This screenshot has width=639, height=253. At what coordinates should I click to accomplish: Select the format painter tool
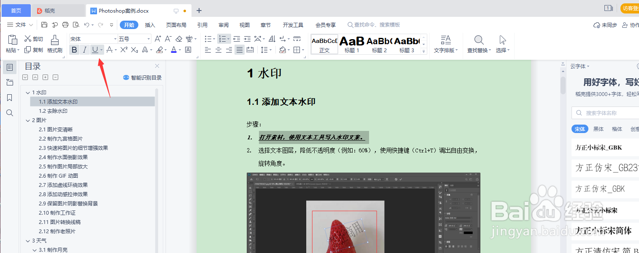pos(54,44)
